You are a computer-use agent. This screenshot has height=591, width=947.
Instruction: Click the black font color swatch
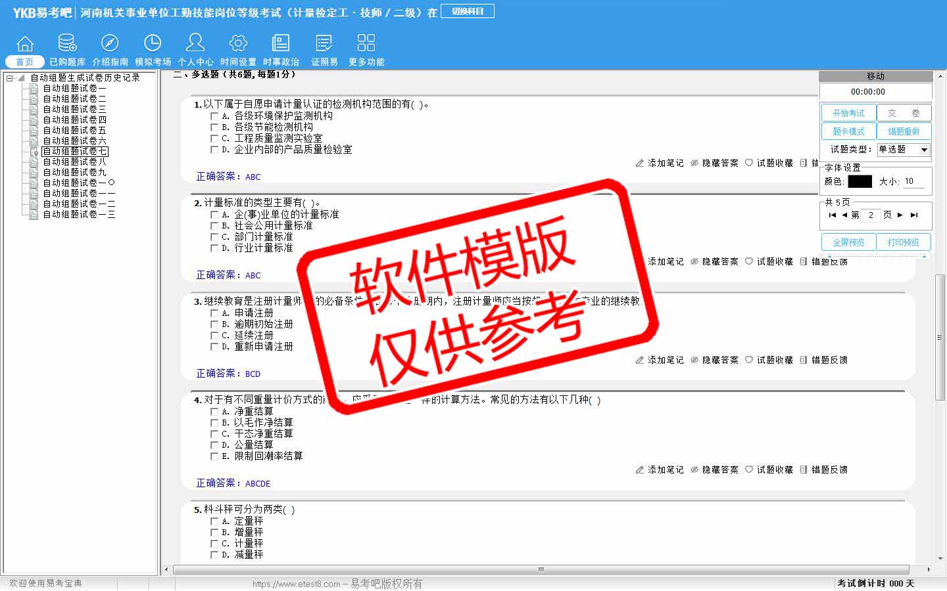pos(860,182)
